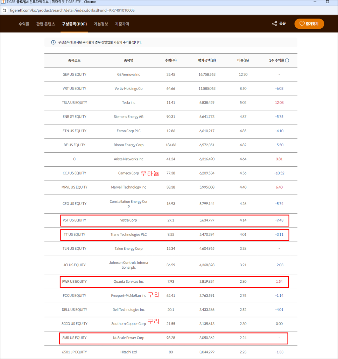Click the 비중(%) column header
Image resolution: width=338 pixels, height=359 pixels.
[243, 61]
